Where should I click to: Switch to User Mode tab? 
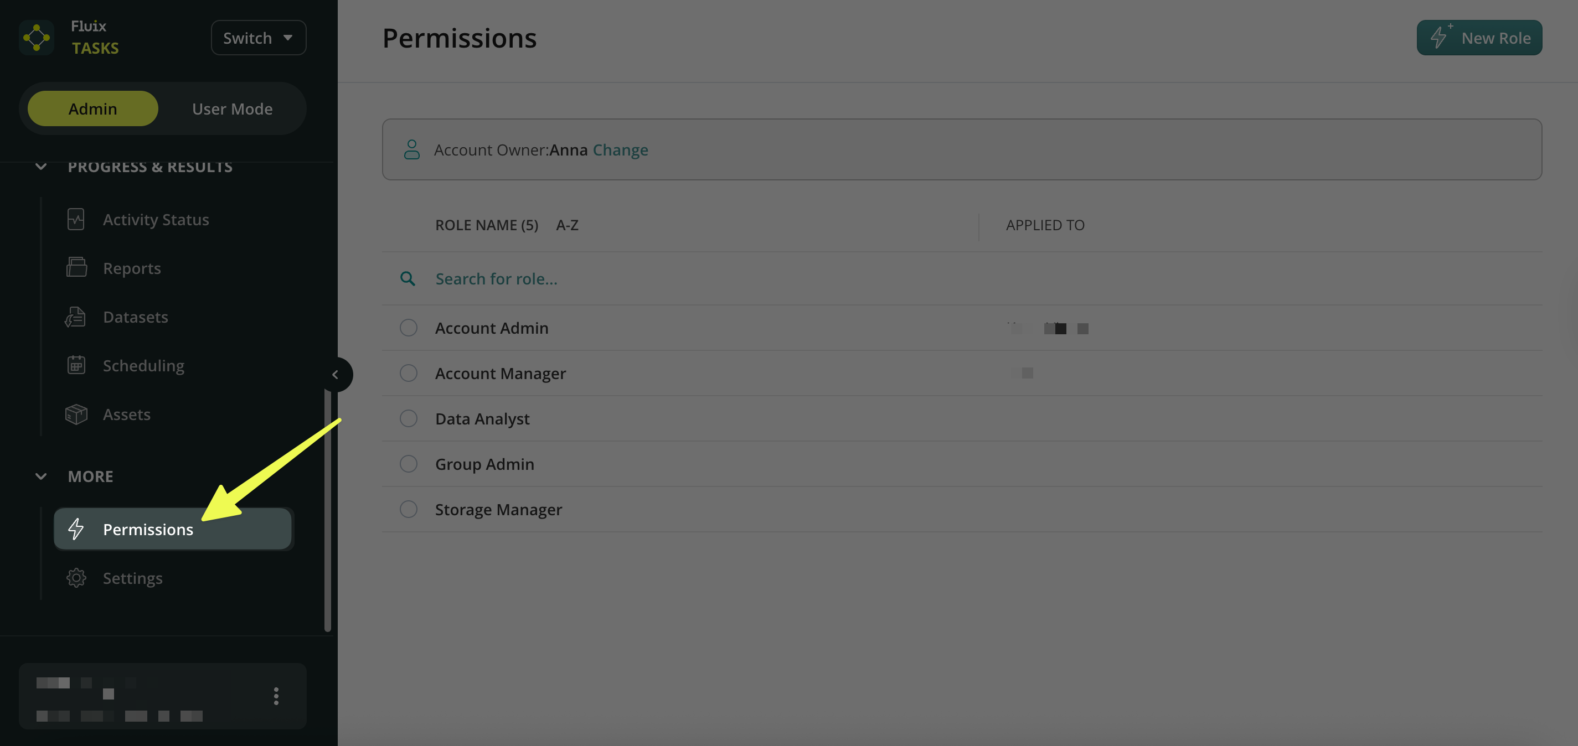click(x=231, y=108)
